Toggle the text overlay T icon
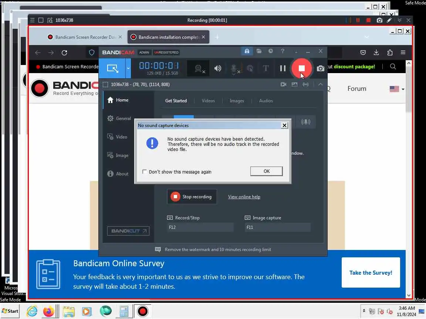Image resolution: width=426 pixels, height=319 pixels. pos(266,68)
